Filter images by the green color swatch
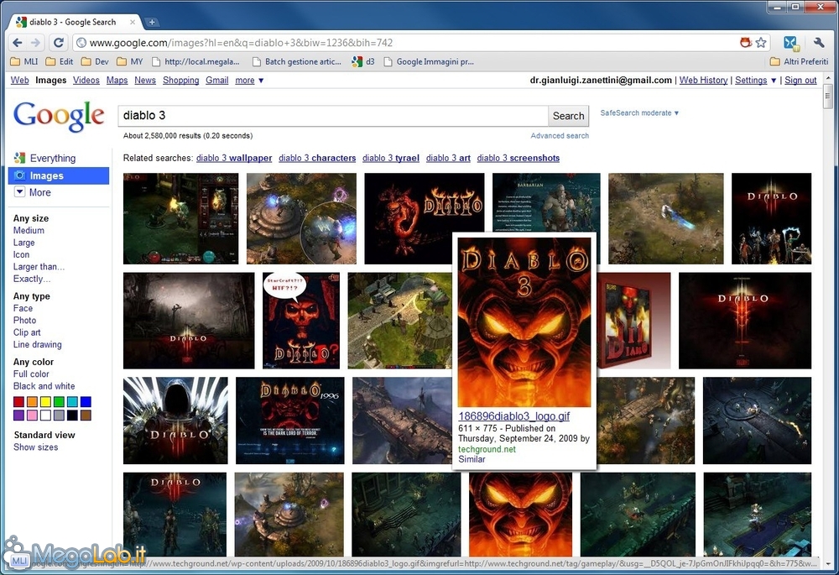839x575 pixels. coord(59,402)
